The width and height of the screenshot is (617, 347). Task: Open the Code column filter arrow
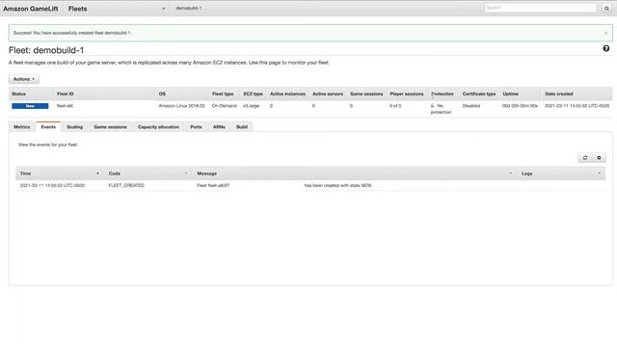coord(186,173)
